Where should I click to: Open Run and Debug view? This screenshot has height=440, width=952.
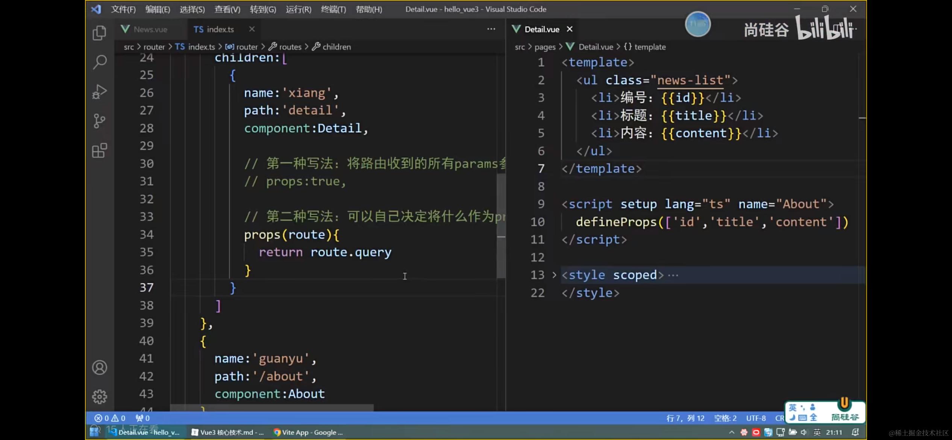[x=99, y=91]
